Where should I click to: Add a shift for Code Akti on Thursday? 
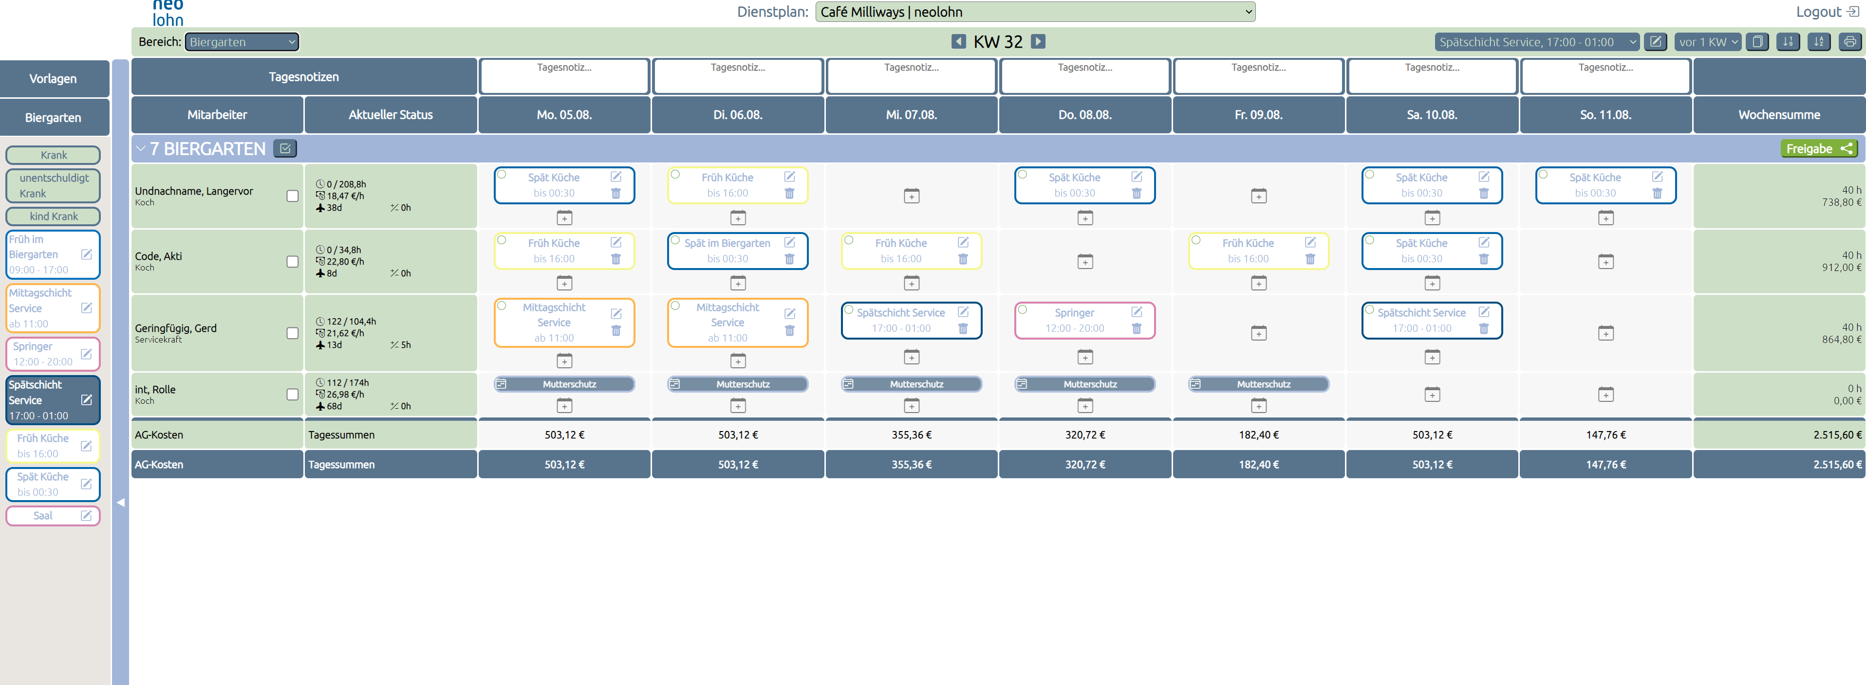pos(1084,262)
